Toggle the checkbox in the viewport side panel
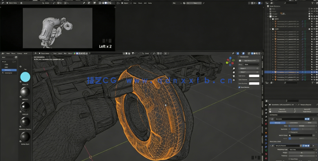The image size is (318, 161). 240,87
